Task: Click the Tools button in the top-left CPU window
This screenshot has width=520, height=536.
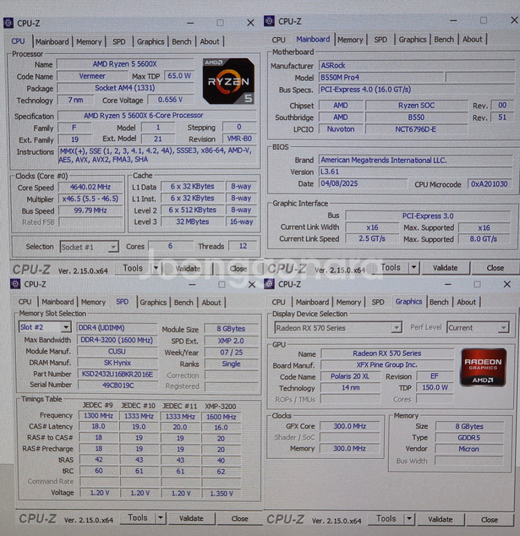Action: [132, 268]
